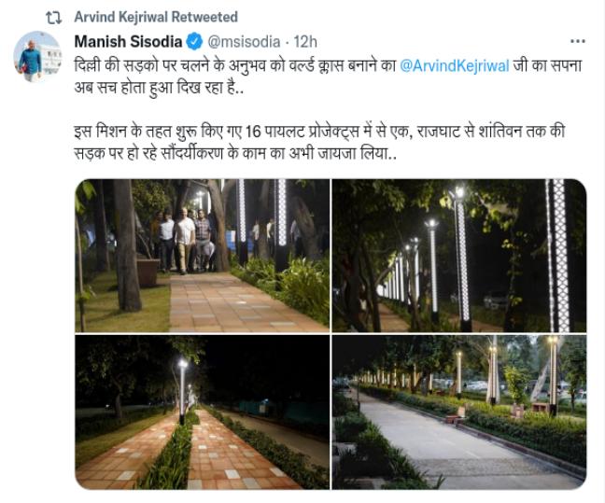The height and width of the screenshot is (503, 605).
Task: Click the word दिल्ली starting the tweet
Action: [x=87, y=66]
